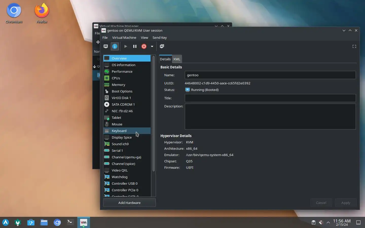Open the Send Key menu
This screenshot has width=365, height=228.
coord(160,37)
